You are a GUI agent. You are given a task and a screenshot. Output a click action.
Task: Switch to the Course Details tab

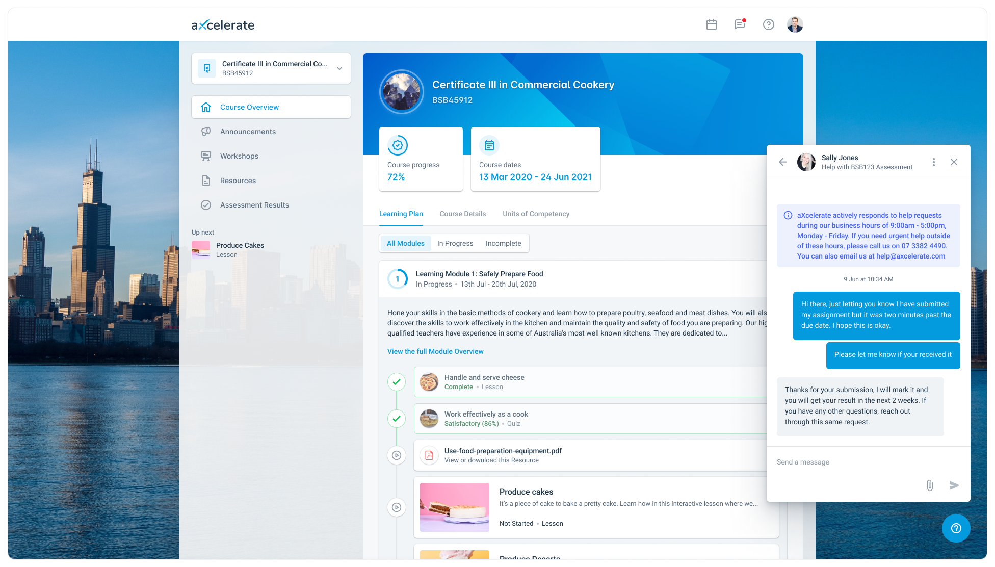tap(463, 214)
